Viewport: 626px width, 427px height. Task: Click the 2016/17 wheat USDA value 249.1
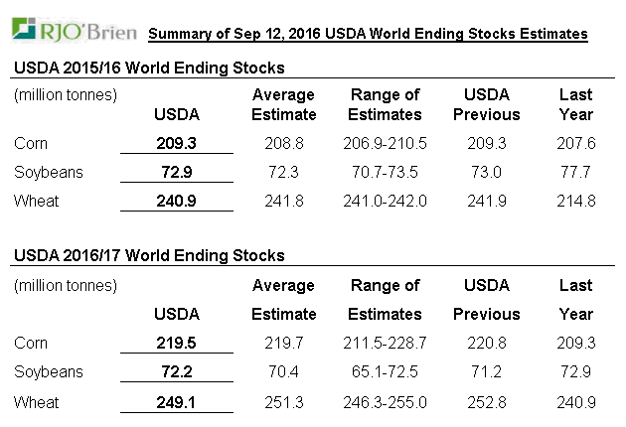click(x=177, y=402)
